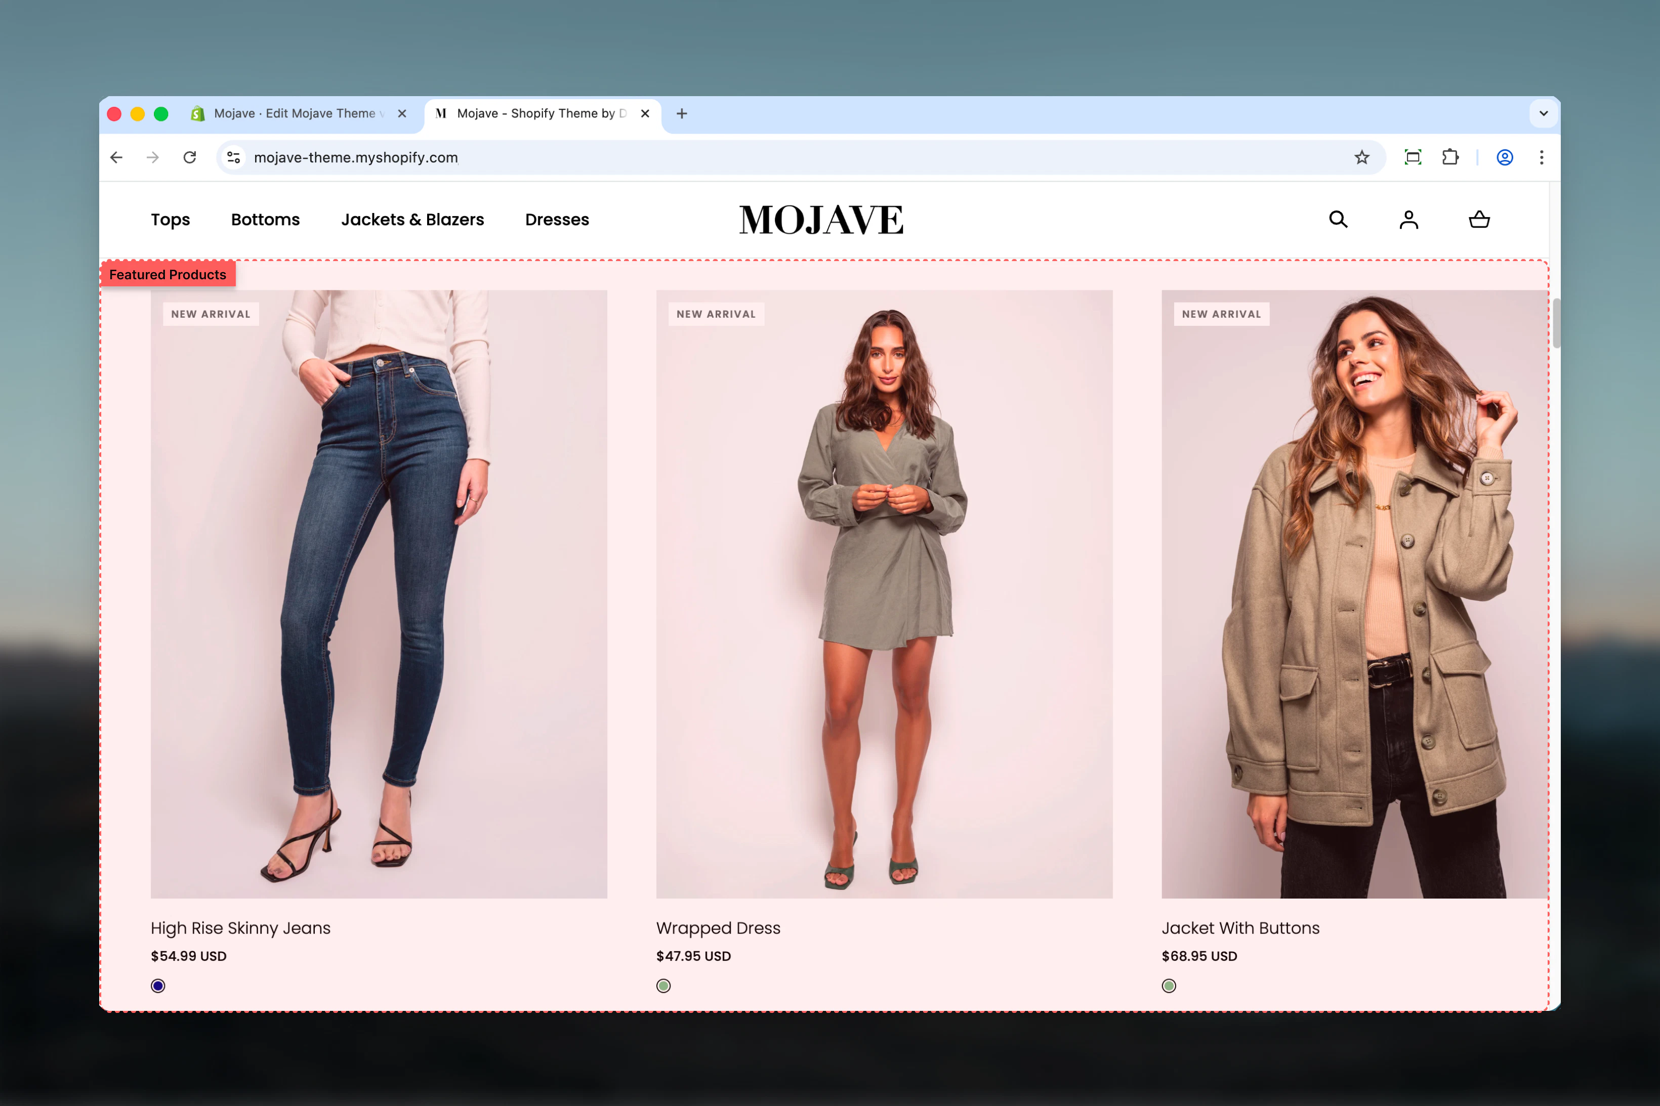
Task: Reload the page with the refresh icon
Action: (190, 157)
